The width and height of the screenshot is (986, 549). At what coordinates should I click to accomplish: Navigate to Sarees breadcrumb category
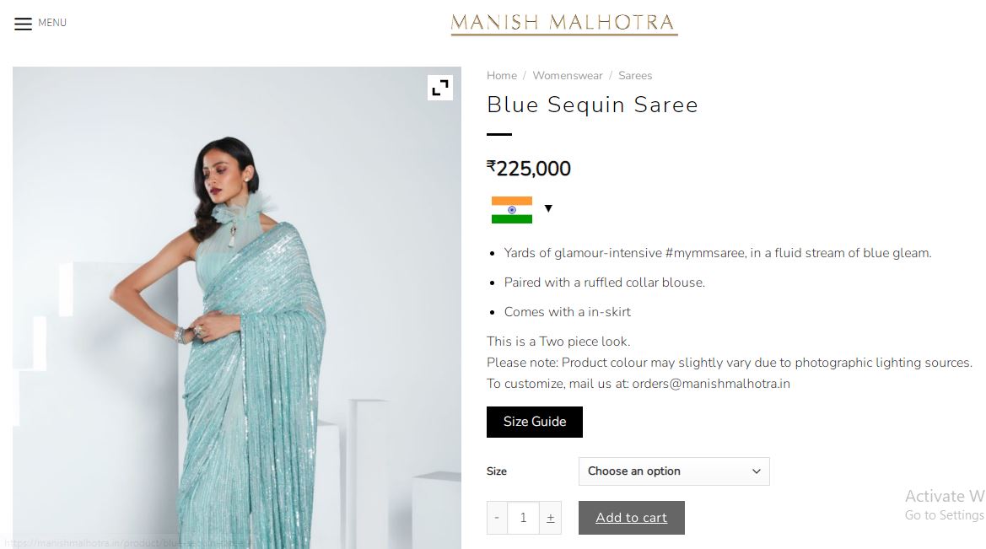(635, 75)
